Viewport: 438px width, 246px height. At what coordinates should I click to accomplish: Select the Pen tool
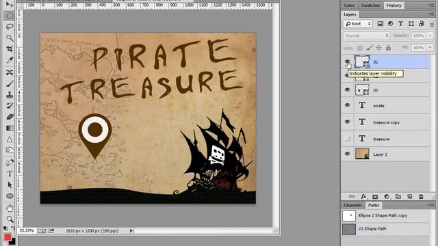[x=10, y=163]
